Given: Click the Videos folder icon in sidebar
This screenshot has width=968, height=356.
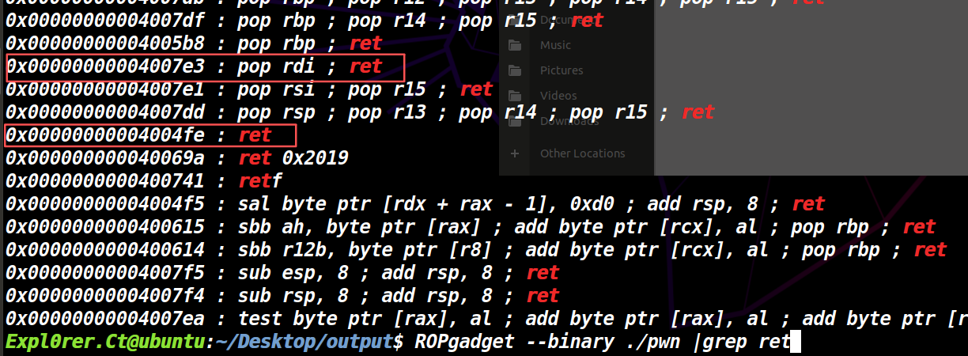Looking at the screenshot, I should 515,96.
